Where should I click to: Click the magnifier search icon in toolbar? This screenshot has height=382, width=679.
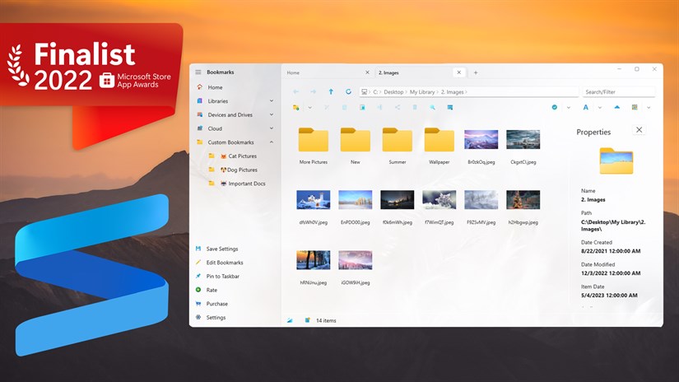[x=432, y=107]
